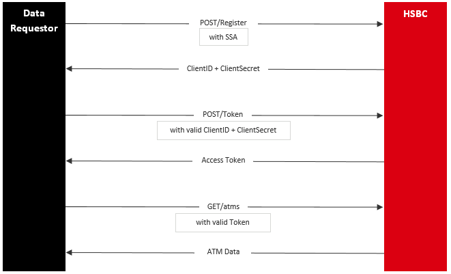451x274 pixels.
Task: Click the arrow line between Data Requestor and POST/Register
Action: (126, 24)
